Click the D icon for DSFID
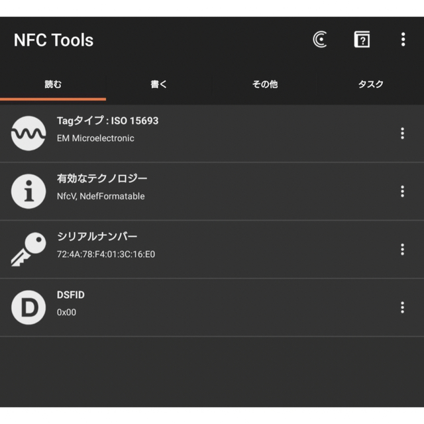The image size is (424, 424). pos(28,307)
